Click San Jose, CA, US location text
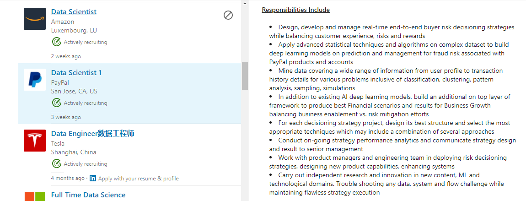The width and height of the screenshot is (526, 201). coord(74,91)
